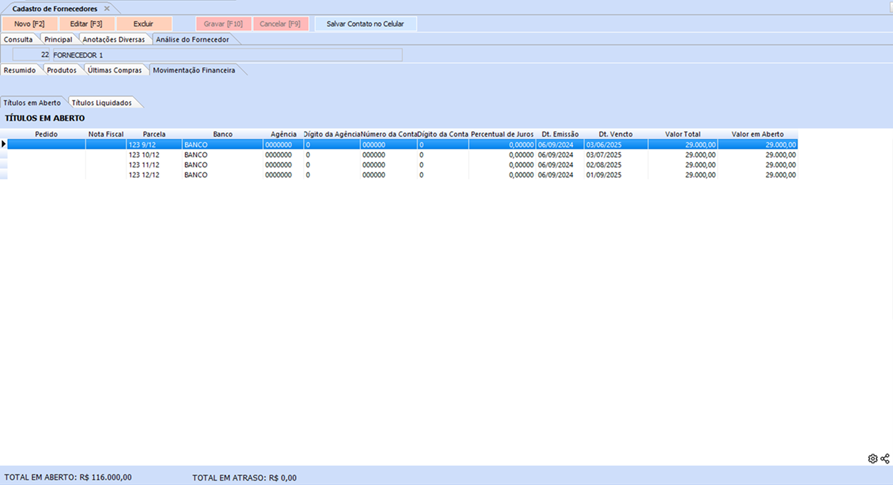
Task: Click BANCO cell in the 10/12 row
Action: (x=223, y=155)
